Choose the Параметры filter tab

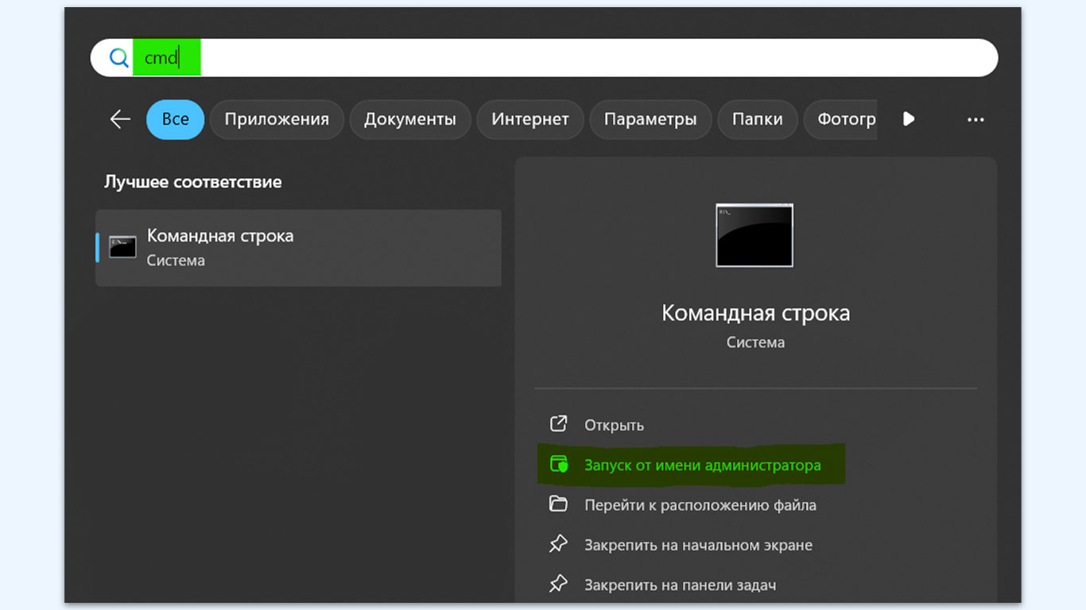(650, 119)
